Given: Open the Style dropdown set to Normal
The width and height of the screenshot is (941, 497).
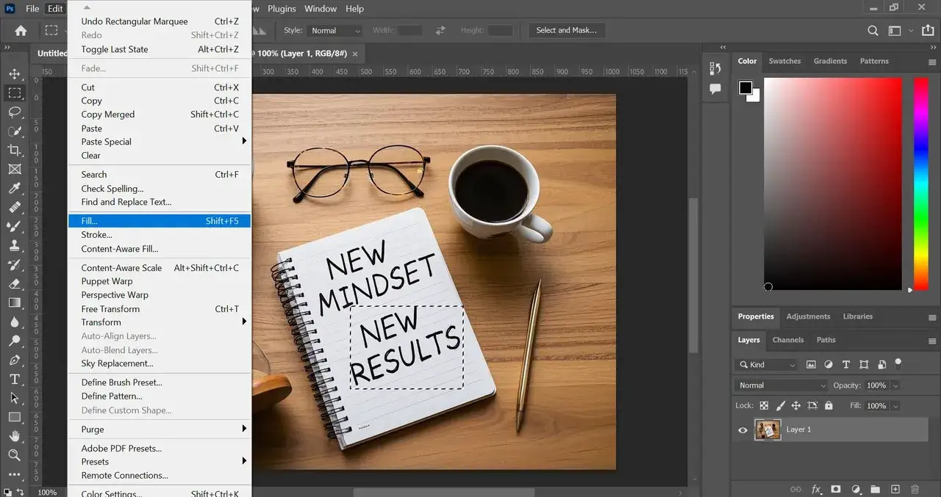Looking at the screenshot, I should tap(335, 30).
